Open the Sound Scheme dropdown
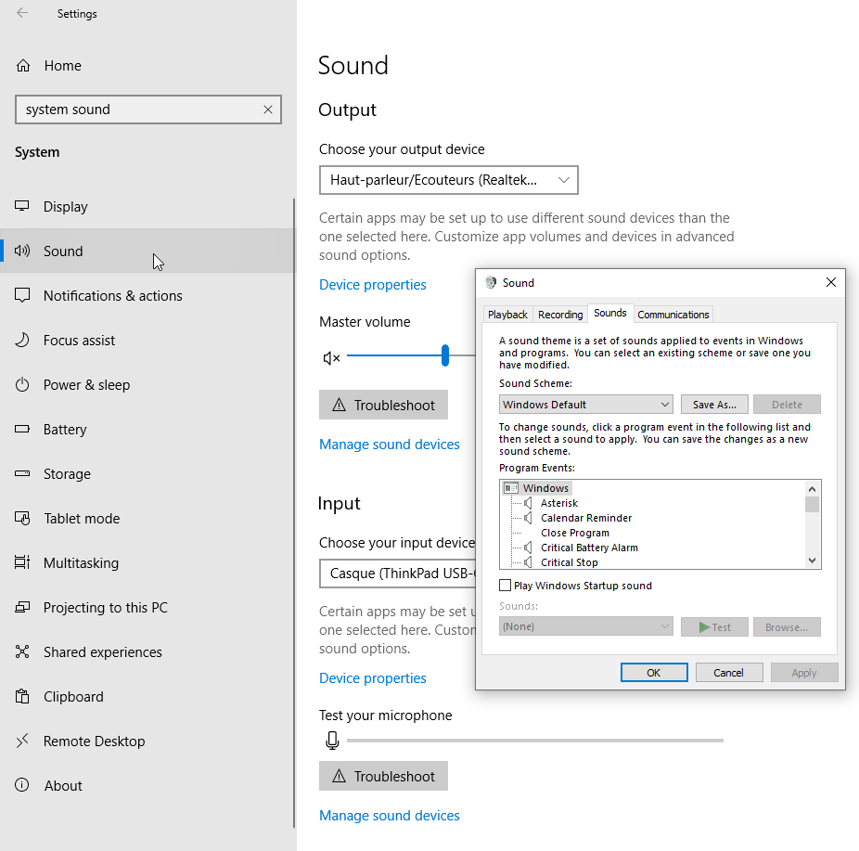 tap(585, 404)
